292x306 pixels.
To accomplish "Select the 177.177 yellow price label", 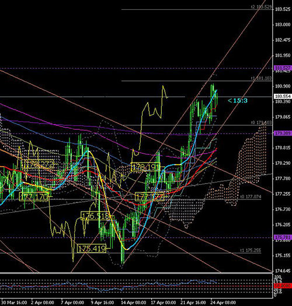I will coord(150,197).
